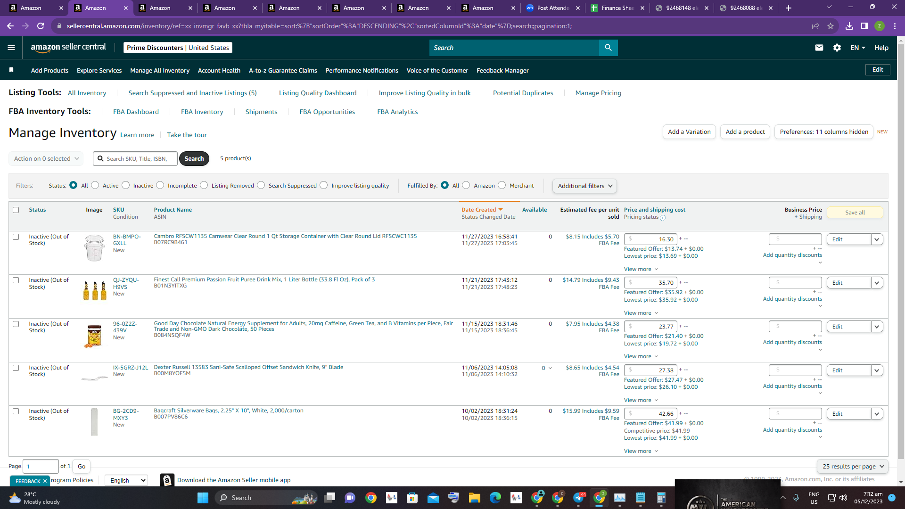Expand View more for the Cambro row
Viewport: 905px width, 509px height.
pyautogui.click(x=641, y=269)
